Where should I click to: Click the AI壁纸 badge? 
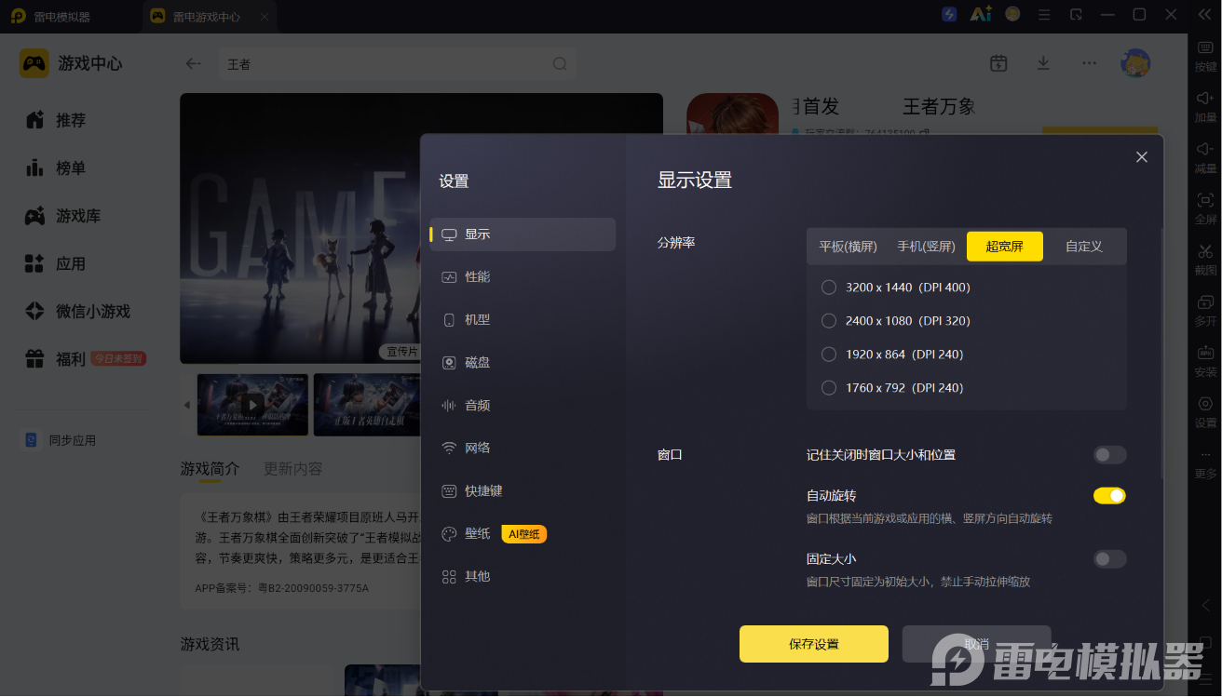coord(524,534)
